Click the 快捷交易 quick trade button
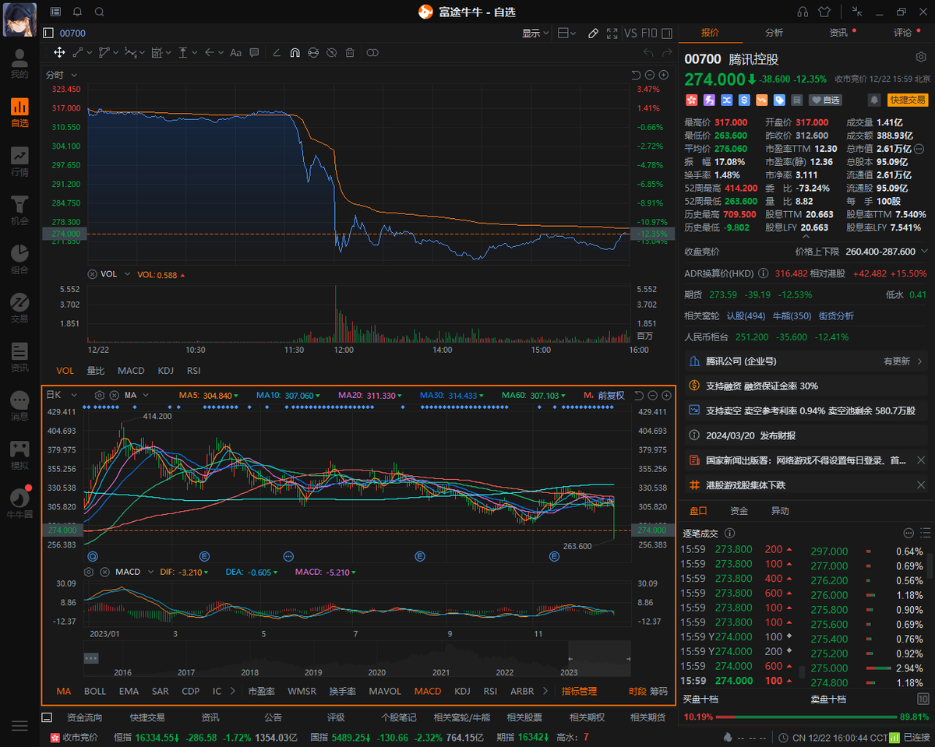935x747 pixels. click(908, 100)
